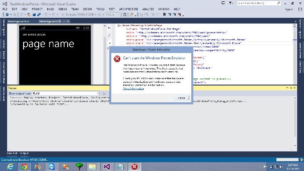Click the volume icon in system tray

pos(281,167)
